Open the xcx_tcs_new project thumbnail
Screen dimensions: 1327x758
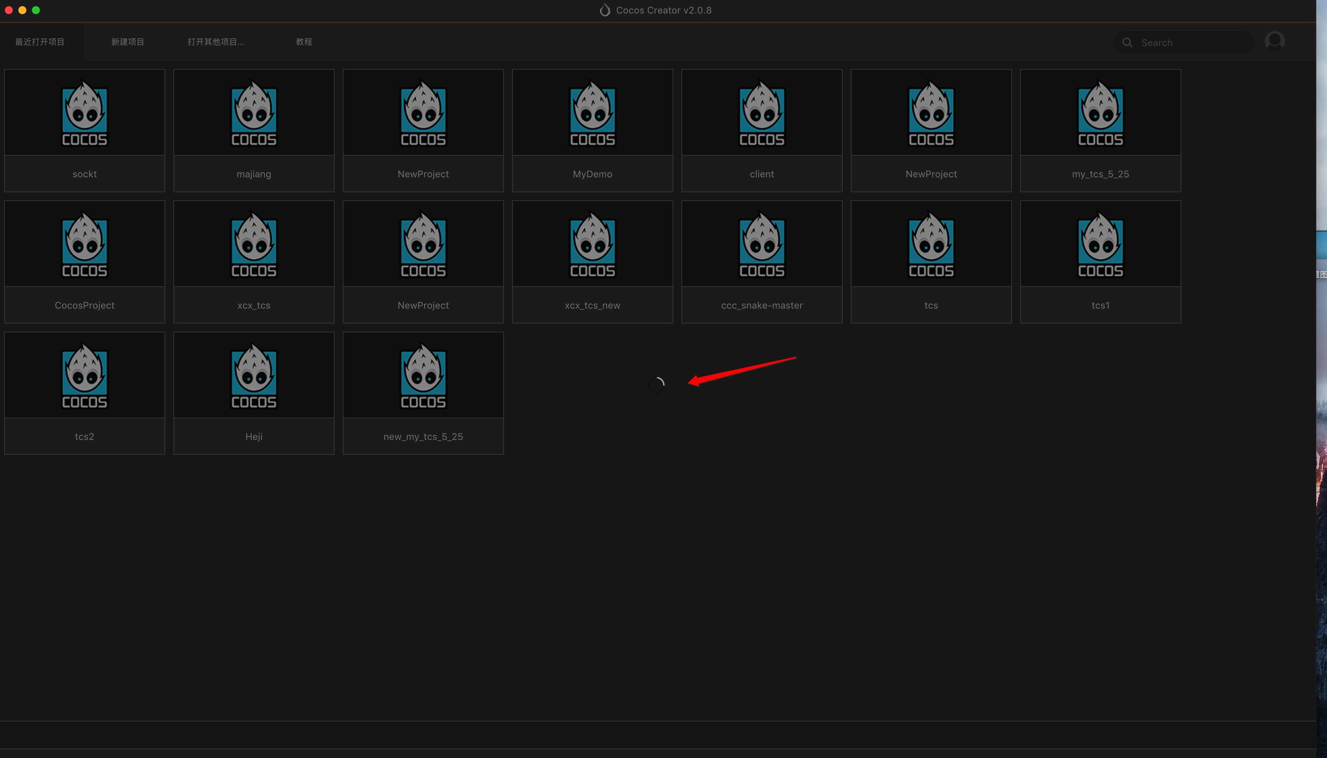click(x=592, y=244)
